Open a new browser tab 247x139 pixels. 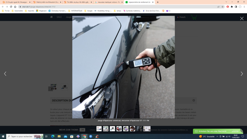click(x=157, y=2)
